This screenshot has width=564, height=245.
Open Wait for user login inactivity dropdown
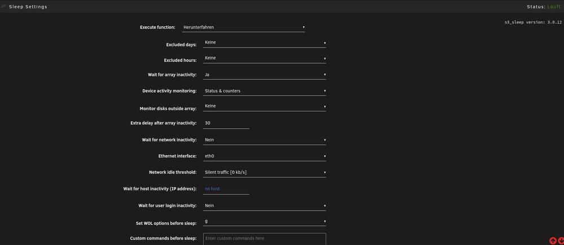(265, 206)
